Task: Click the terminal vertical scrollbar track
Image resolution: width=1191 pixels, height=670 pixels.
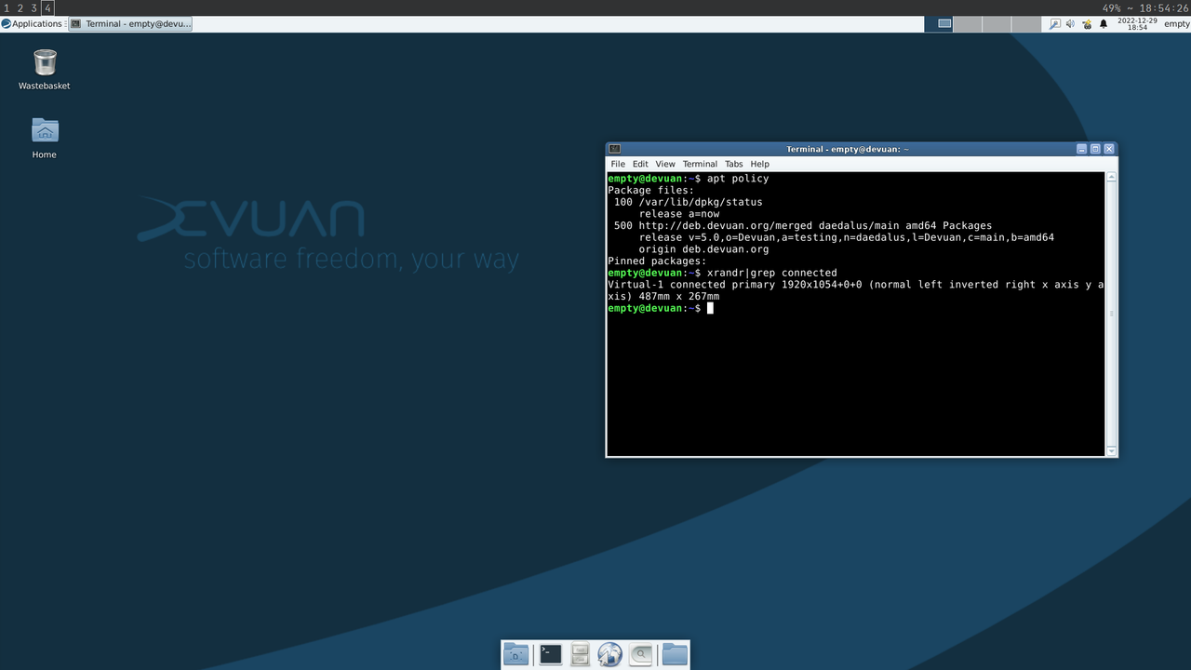Action: click(1111, 314)
